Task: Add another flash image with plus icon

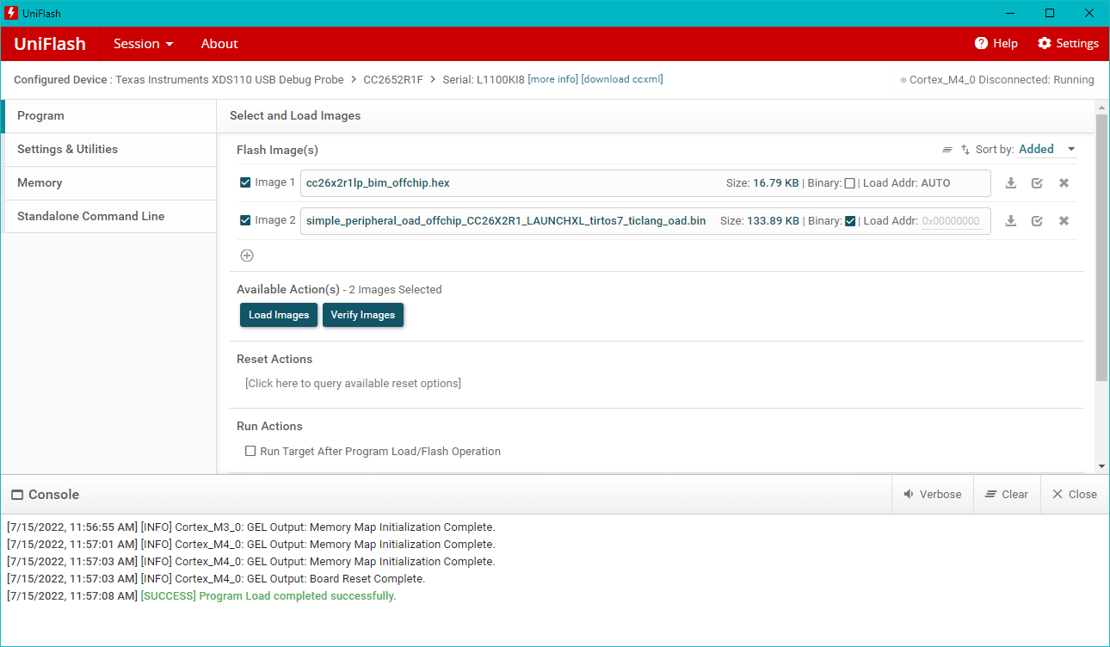Action: pyautogui.click(x=247, y=256)
